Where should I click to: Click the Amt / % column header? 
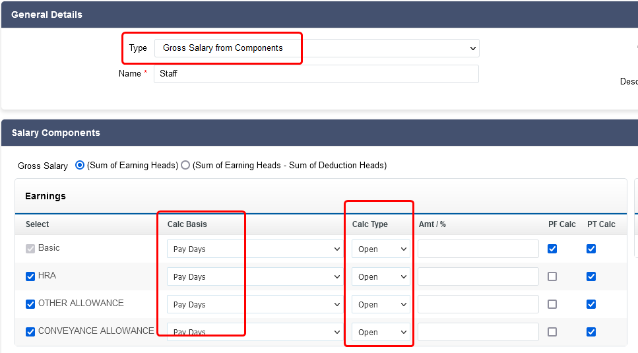(432, 224)
